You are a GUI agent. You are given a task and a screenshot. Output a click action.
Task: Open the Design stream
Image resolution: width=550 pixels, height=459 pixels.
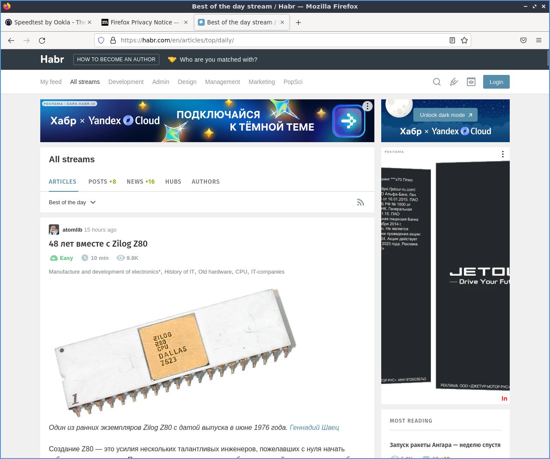tap(187, 82)
